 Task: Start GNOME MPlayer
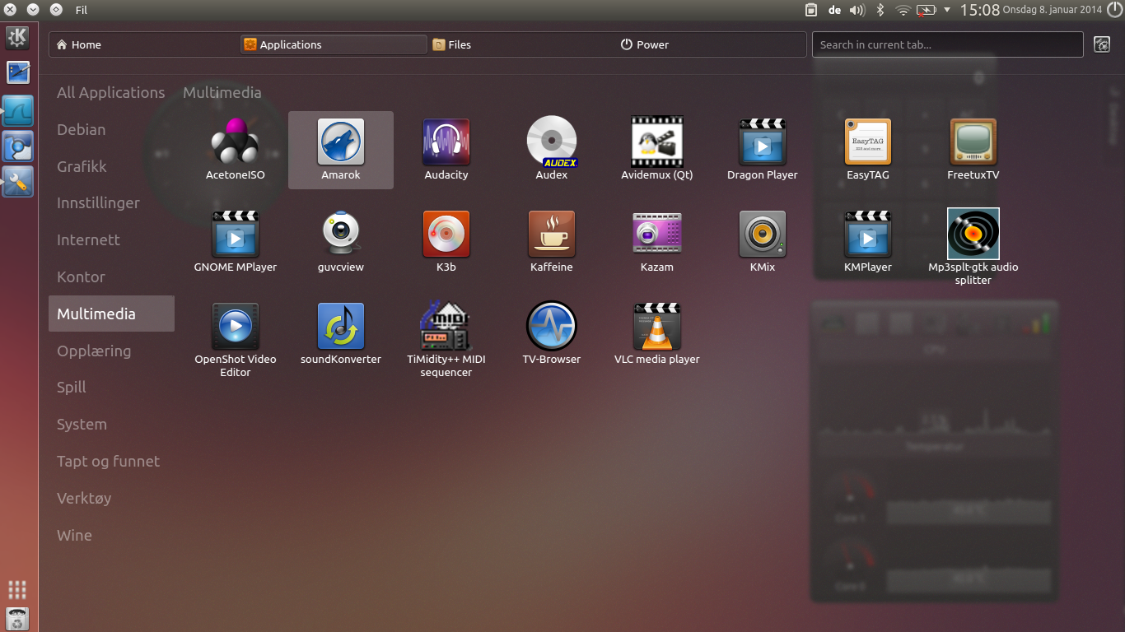(236, 242)
